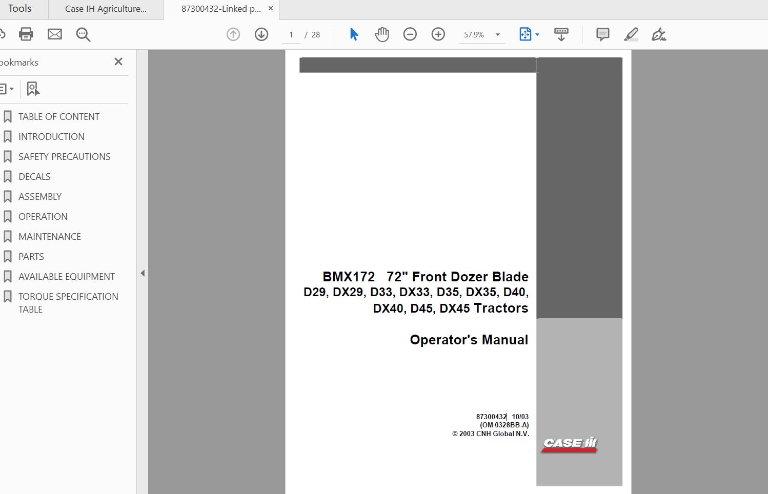Viewport: 768px width, 494px height.
Task: Click the Case IH logo on the page
Action: point(570,444)
